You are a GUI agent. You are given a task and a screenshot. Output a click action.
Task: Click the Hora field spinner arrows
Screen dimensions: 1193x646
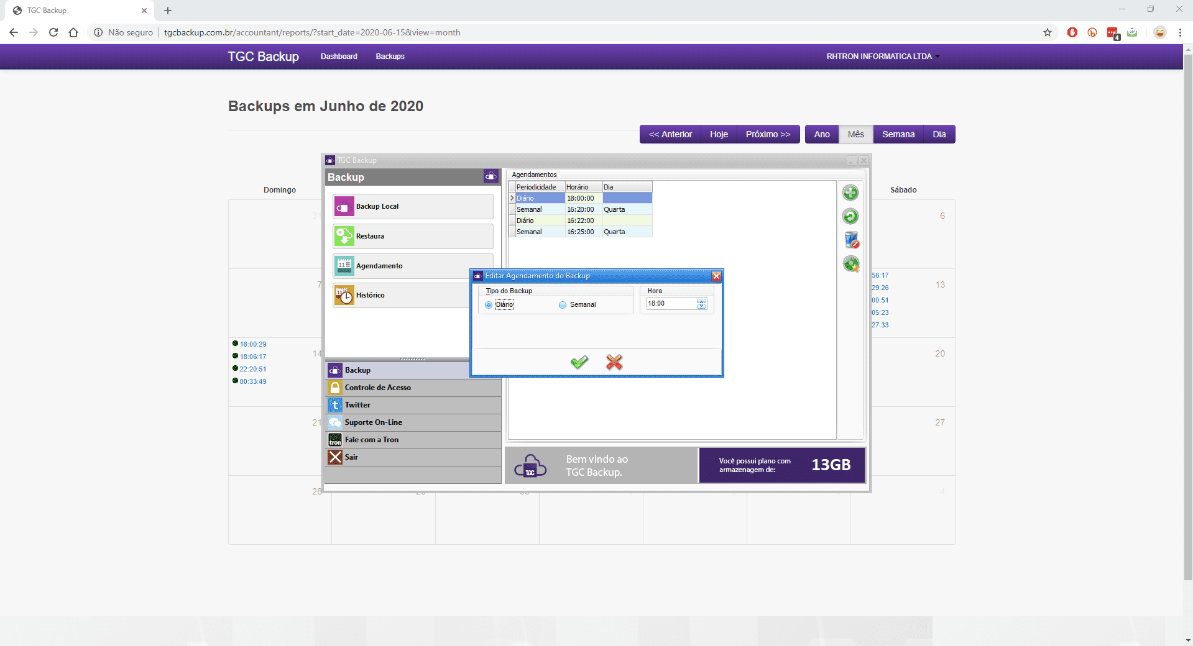click(x=702, y=304)
